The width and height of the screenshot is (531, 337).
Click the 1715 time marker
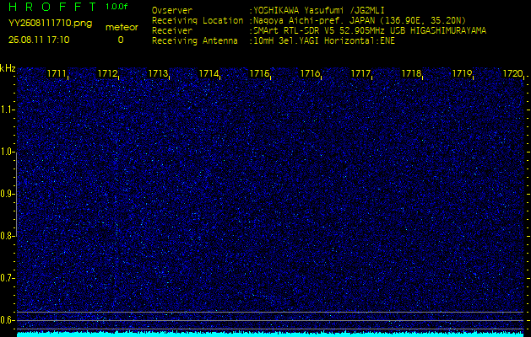(x=259, y=73)
